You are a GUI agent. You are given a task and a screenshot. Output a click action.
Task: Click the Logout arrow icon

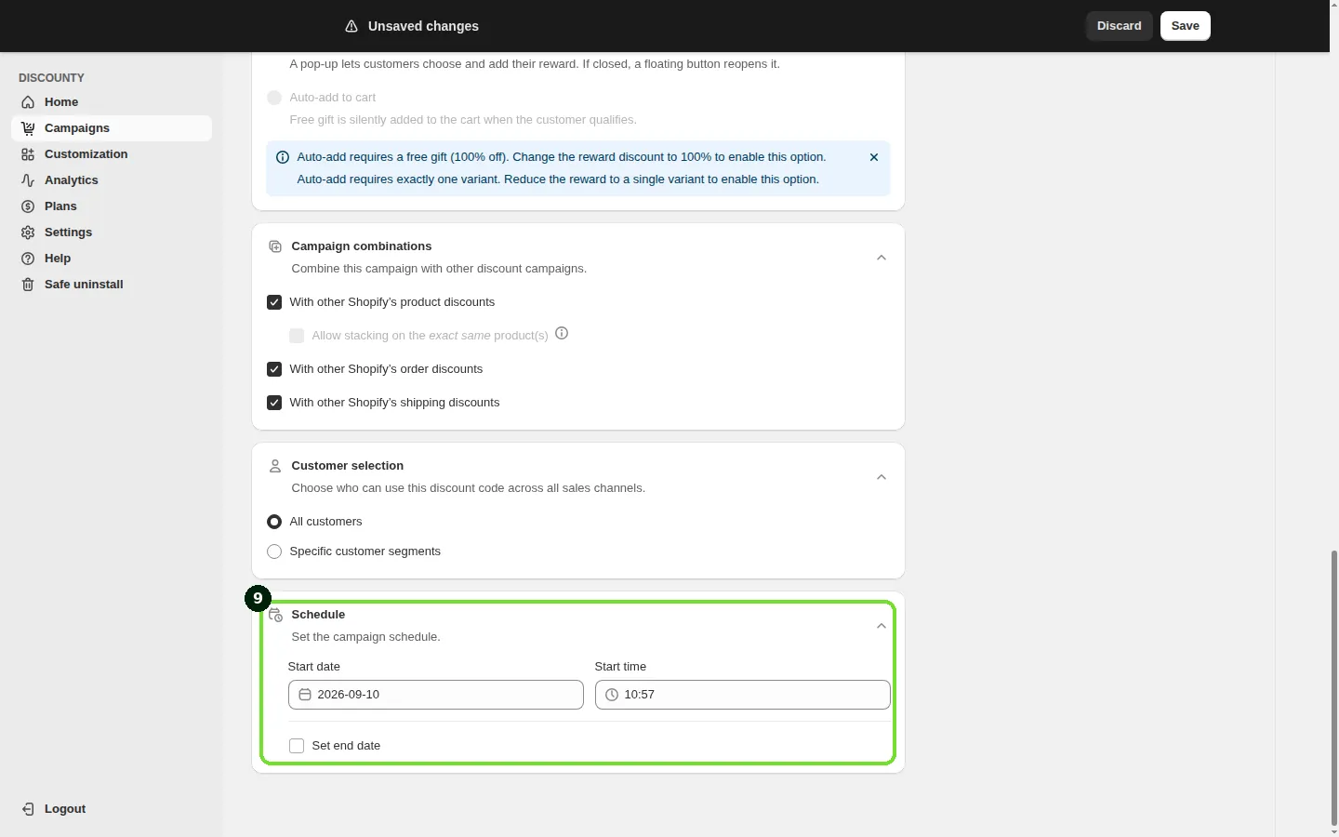coord(28,809)
